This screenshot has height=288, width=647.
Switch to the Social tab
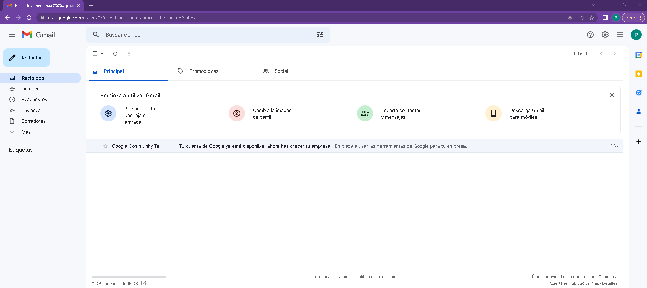(281, 71)
